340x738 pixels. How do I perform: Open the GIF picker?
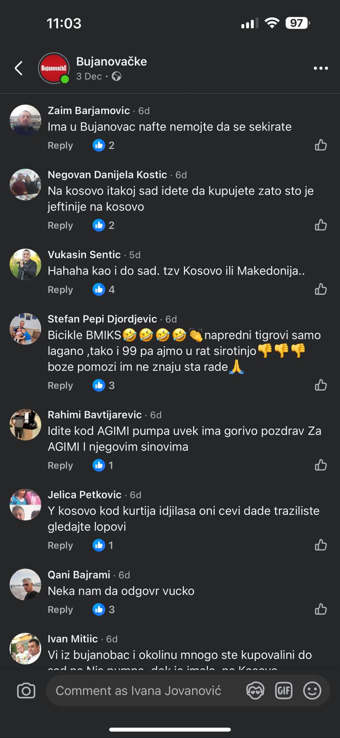[x=283, y=690]
